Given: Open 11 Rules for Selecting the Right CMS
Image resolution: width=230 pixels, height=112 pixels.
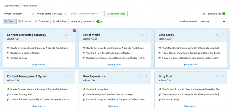Looking at the screenshot, I should 41,99.
